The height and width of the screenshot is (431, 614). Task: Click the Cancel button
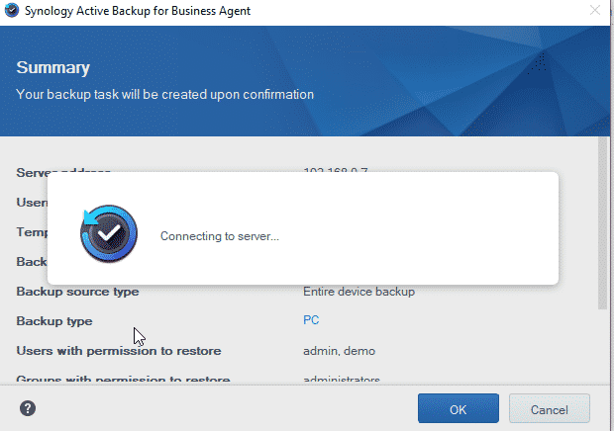(x=549, y=408)
